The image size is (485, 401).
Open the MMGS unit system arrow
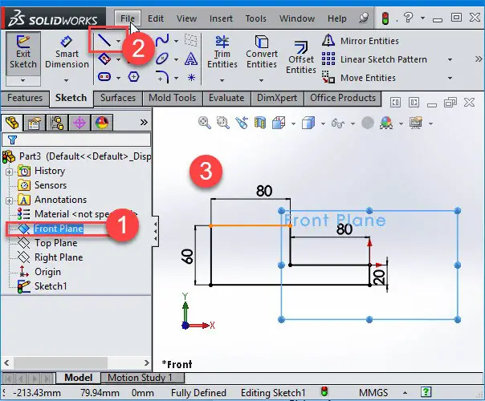(405, 393)
